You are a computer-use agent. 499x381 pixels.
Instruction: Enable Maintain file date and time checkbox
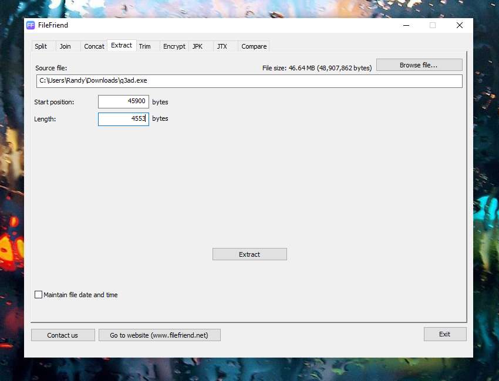point(38,295)
